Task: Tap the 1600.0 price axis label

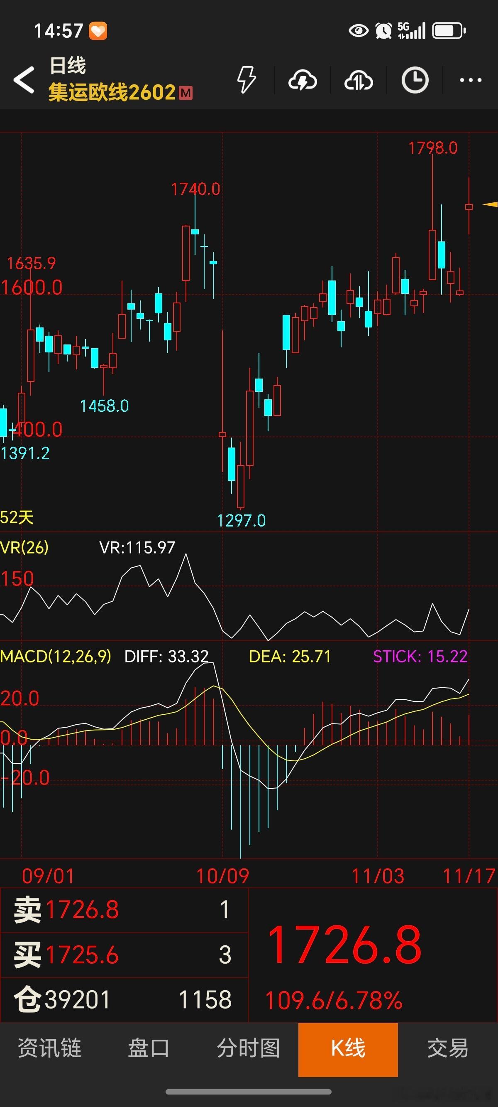Action: [x=32, y=287]
